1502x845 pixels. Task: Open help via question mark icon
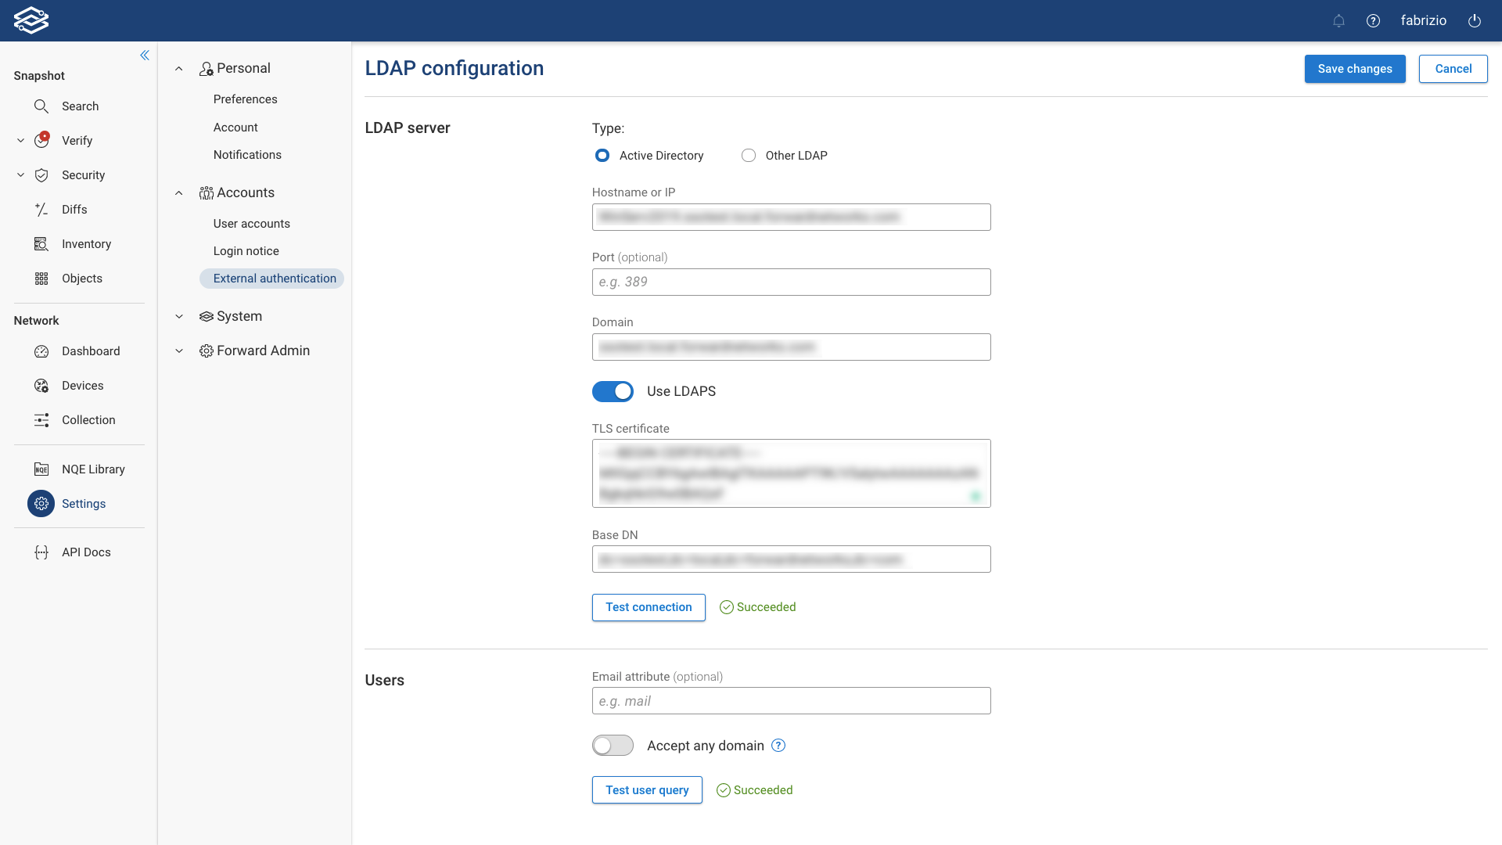click(x=1373, y=21)
